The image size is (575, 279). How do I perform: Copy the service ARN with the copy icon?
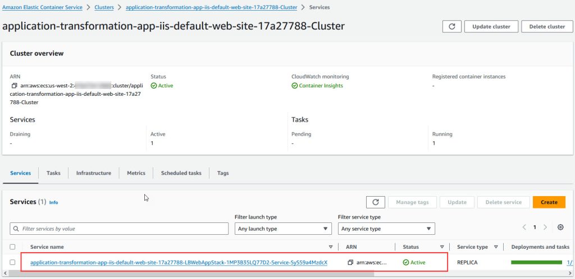pyautogui.click(x=350, y=263)
